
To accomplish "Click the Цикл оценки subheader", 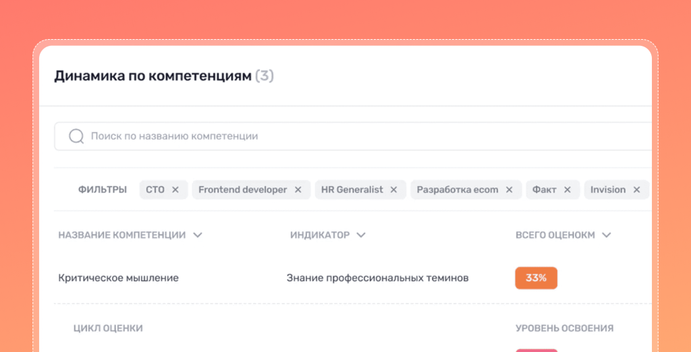I will [108, 328].
